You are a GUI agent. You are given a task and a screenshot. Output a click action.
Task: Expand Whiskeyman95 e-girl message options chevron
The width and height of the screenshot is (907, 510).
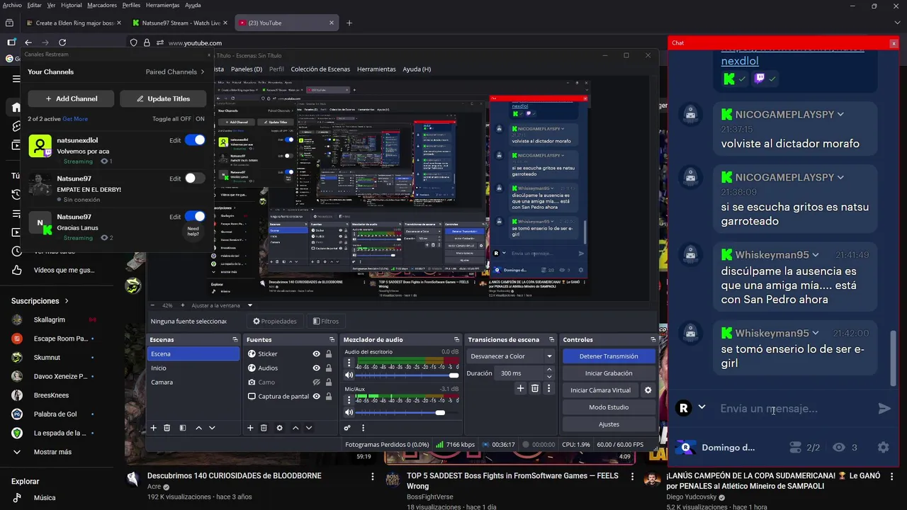(816, 333)
